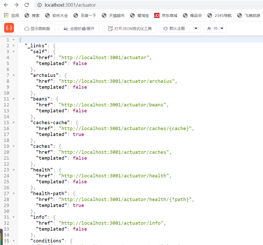This screenshot has height=245, width=263.
Task: Click the "caches-cache" key
Action: coord(50,122)
